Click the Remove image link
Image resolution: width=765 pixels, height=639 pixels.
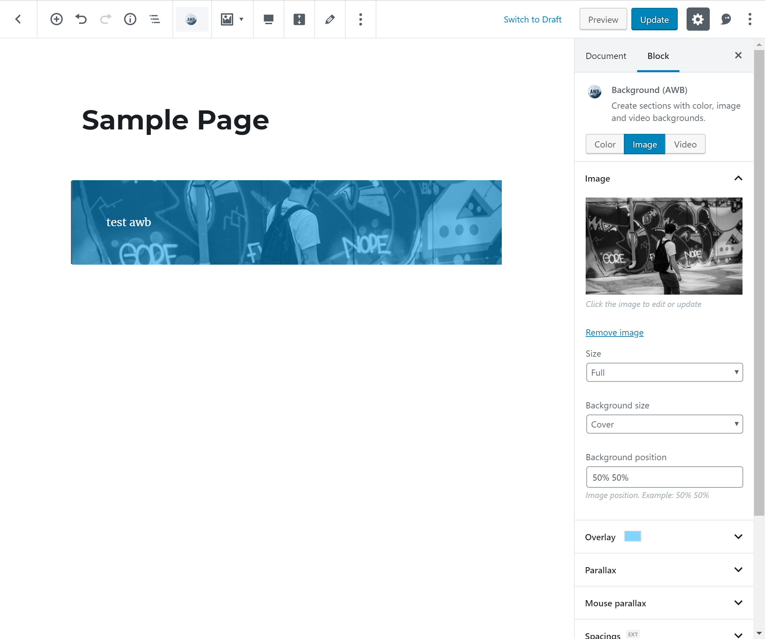(614, 332)
